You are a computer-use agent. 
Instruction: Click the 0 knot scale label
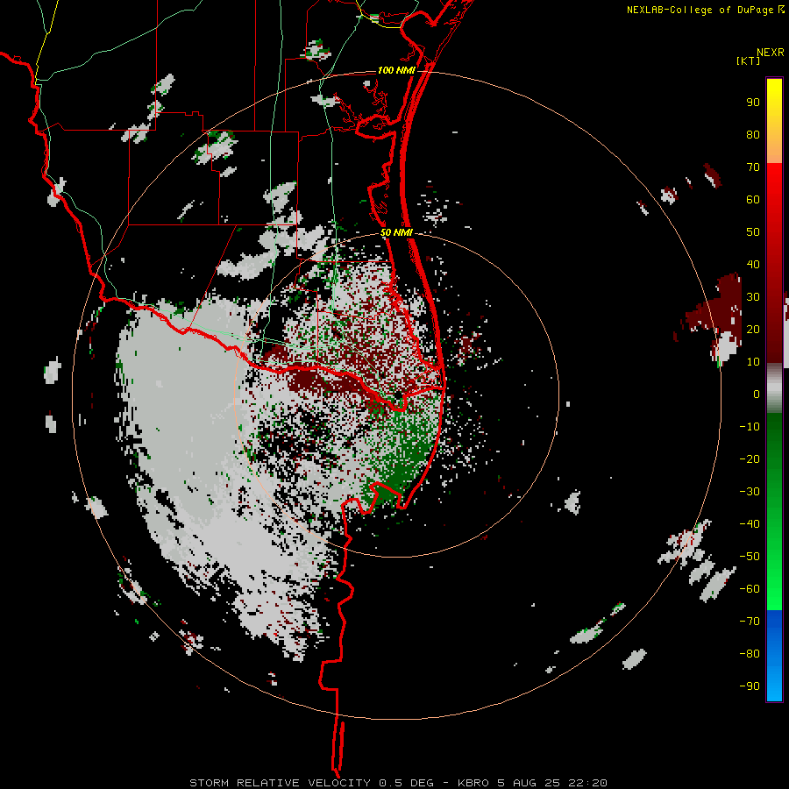(x=757, y=394)
